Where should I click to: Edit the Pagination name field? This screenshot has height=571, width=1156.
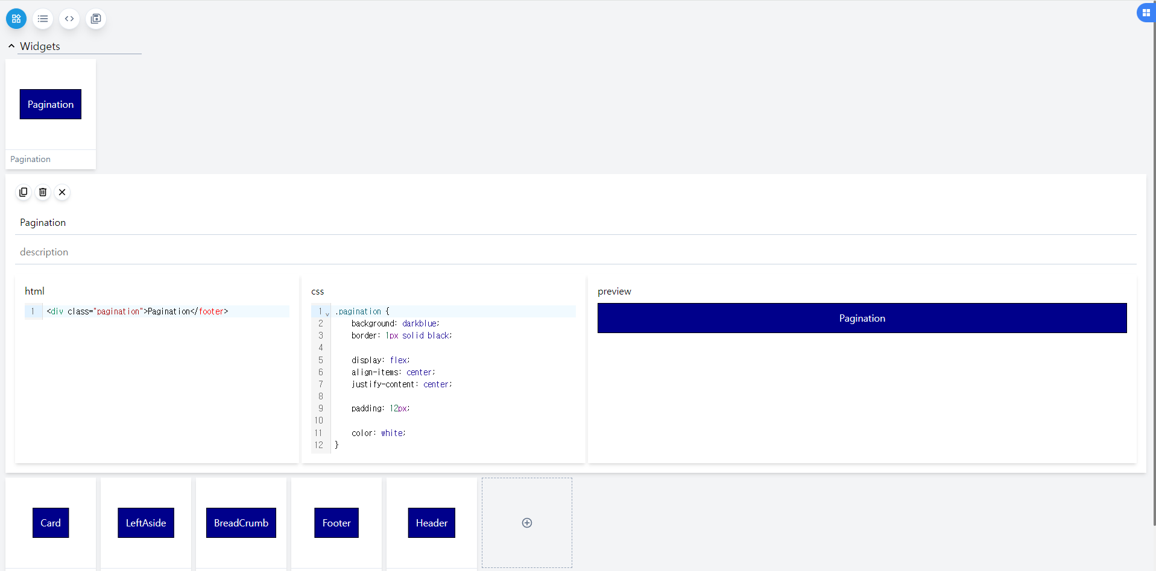tap(576, 222)
